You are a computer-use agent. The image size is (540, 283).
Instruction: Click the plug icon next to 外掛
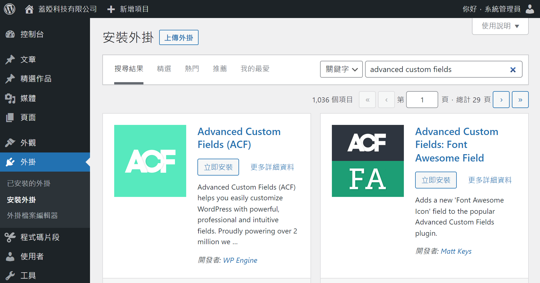(10, 162)
